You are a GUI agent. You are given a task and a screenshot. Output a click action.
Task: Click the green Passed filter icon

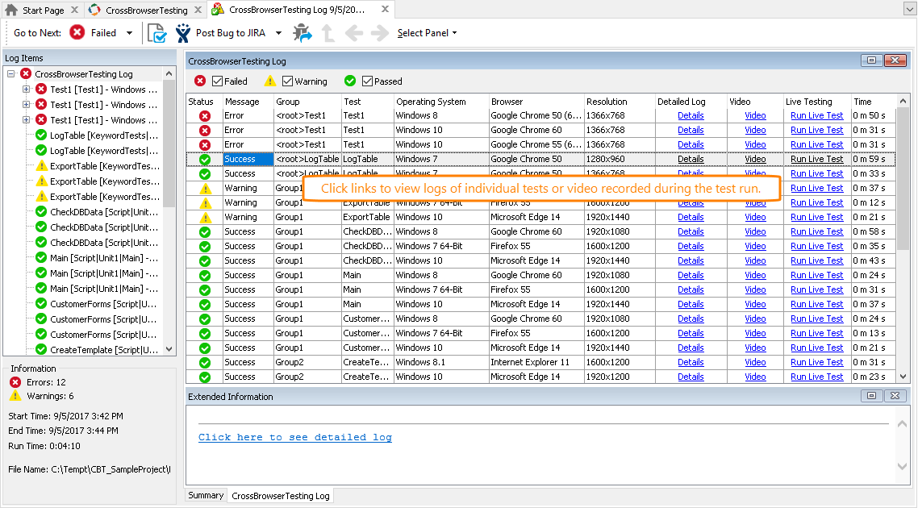pyautogui.click(x=350, y=81)
